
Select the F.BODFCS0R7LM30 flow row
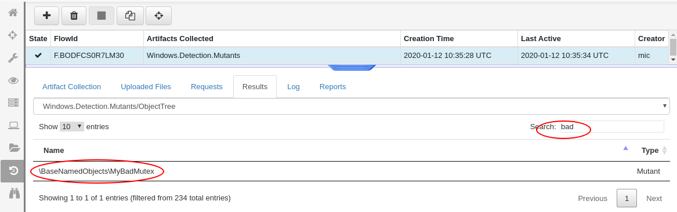point(347,56)
